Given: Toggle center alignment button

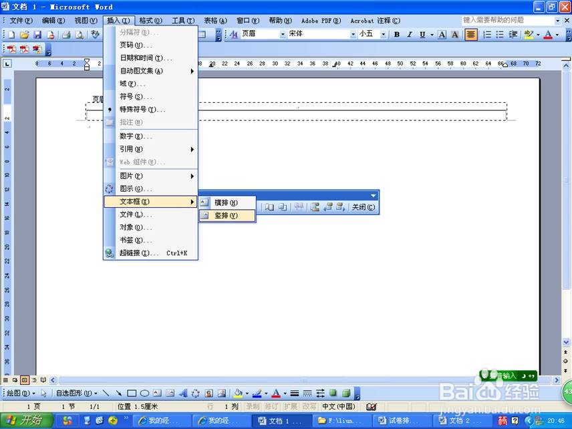Looking at the screenshot, I should click(x=471, y=34).
